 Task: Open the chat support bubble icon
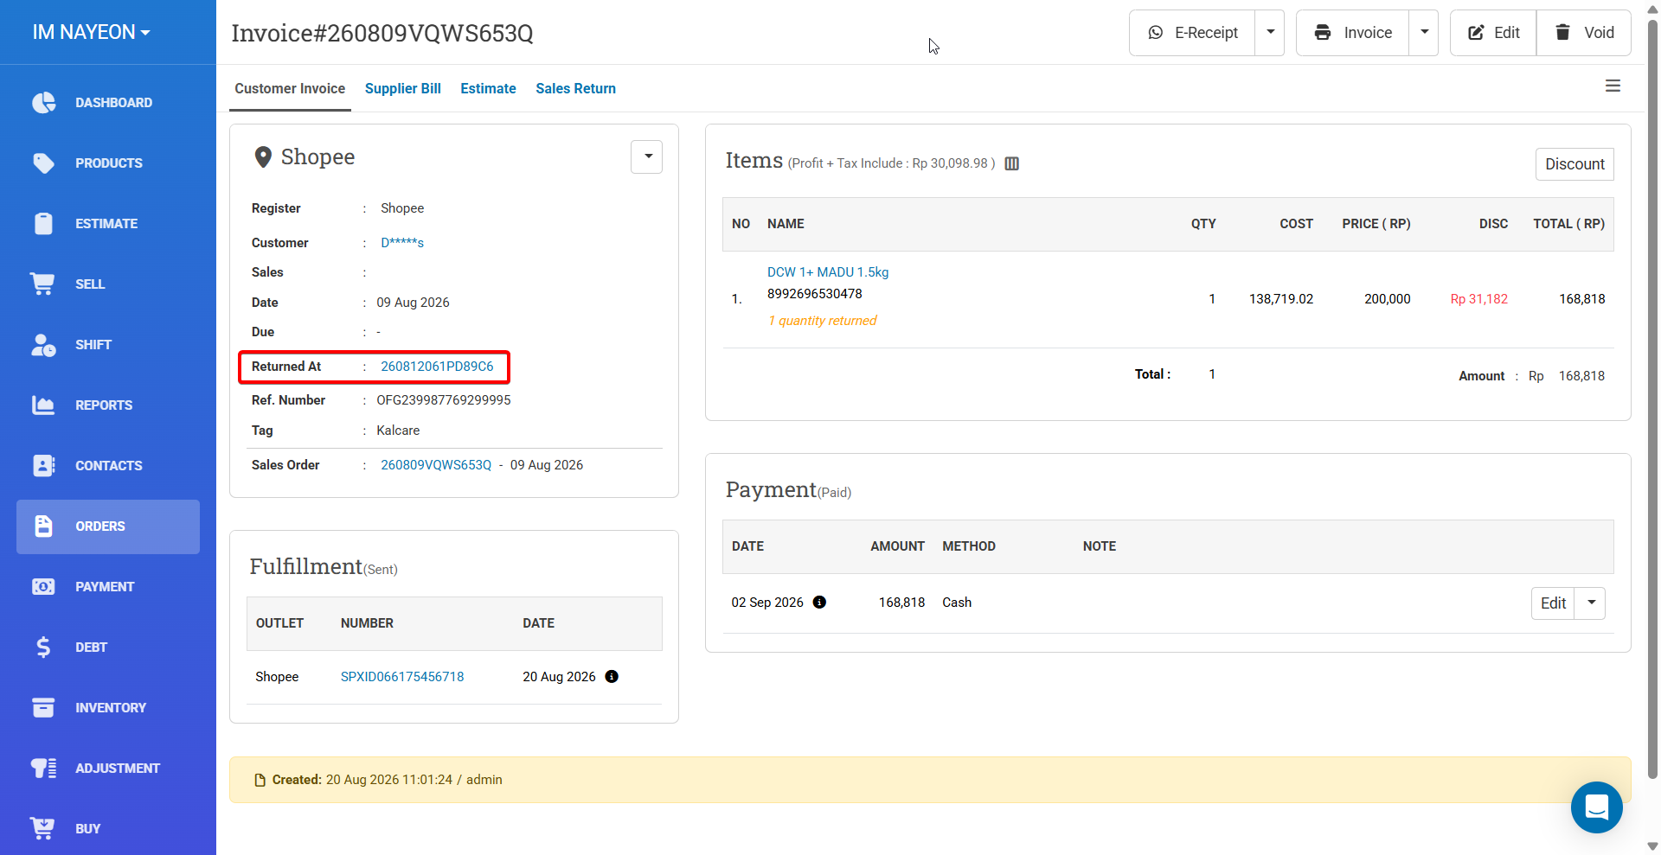[x=1596, y=807]
